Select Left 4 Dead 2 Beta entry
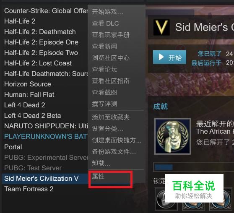The height and width of the screenshot is (213, 234). (x=33, y=116)
